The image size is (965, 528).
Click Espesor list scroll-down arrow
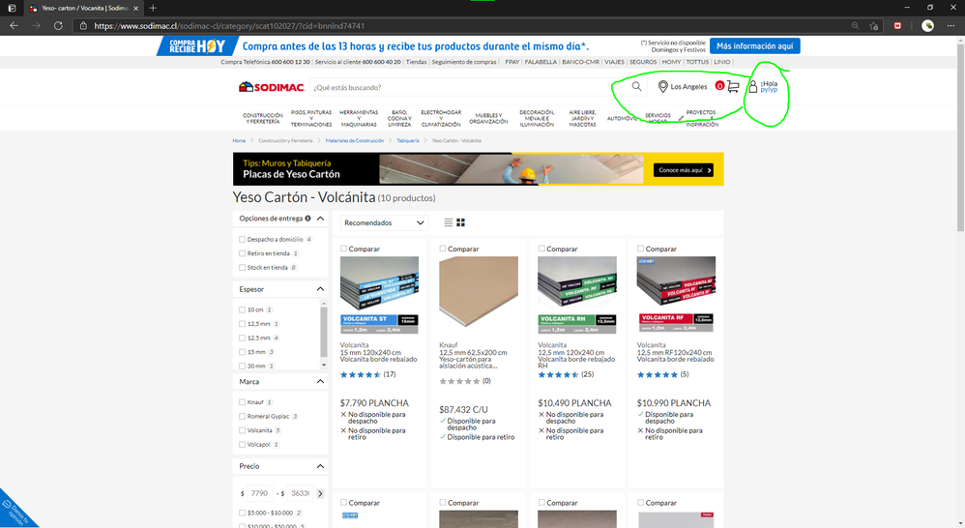324,365
